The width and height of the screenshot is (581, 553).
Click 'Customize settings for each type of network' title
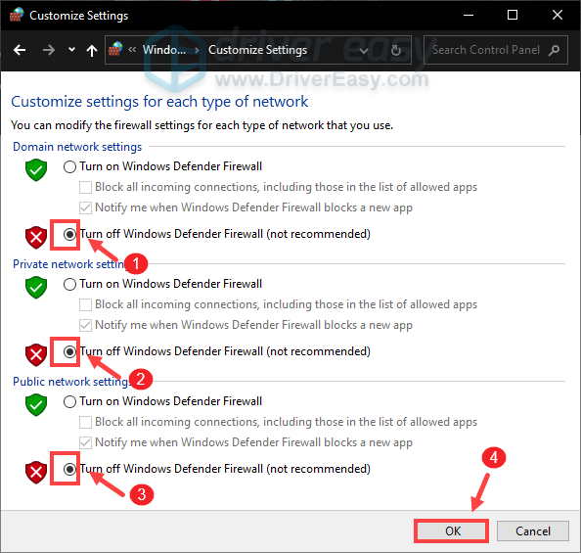[159, 102]
